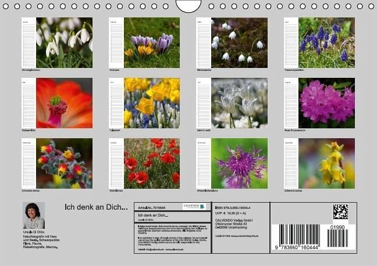The height and width of the screenshot is (266, 377).
Task: Click the CALVENDO logo
Action: pyautogui.click(x=194, y=206)
